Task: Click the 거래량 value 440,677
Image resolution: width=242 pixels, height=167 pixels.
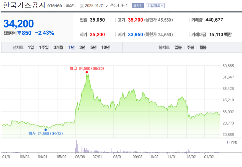Action: pyautogui.click(x=214, y=20)
